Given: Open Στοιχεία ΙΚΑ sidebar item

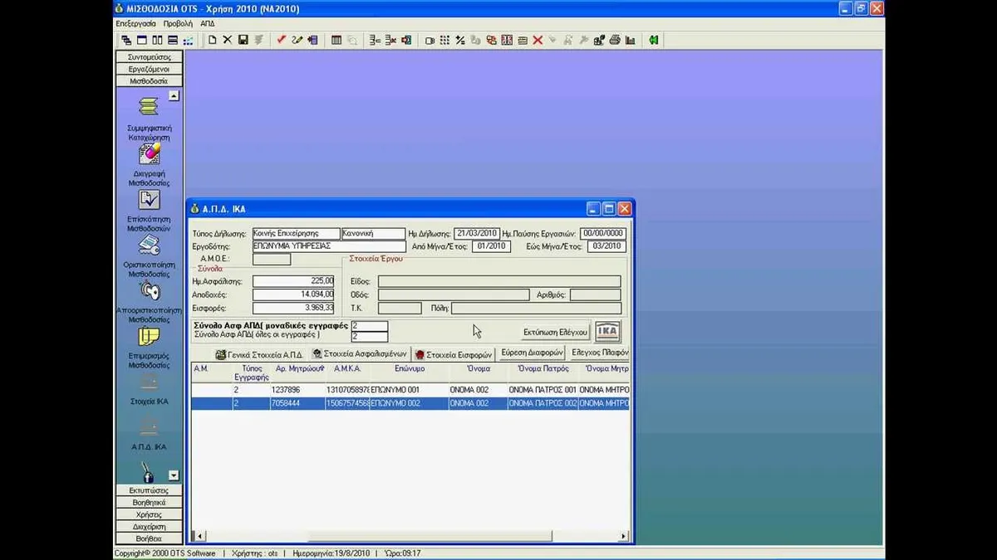Looking at the screenshot, I should pyautogui.click(x=149, y=389).
